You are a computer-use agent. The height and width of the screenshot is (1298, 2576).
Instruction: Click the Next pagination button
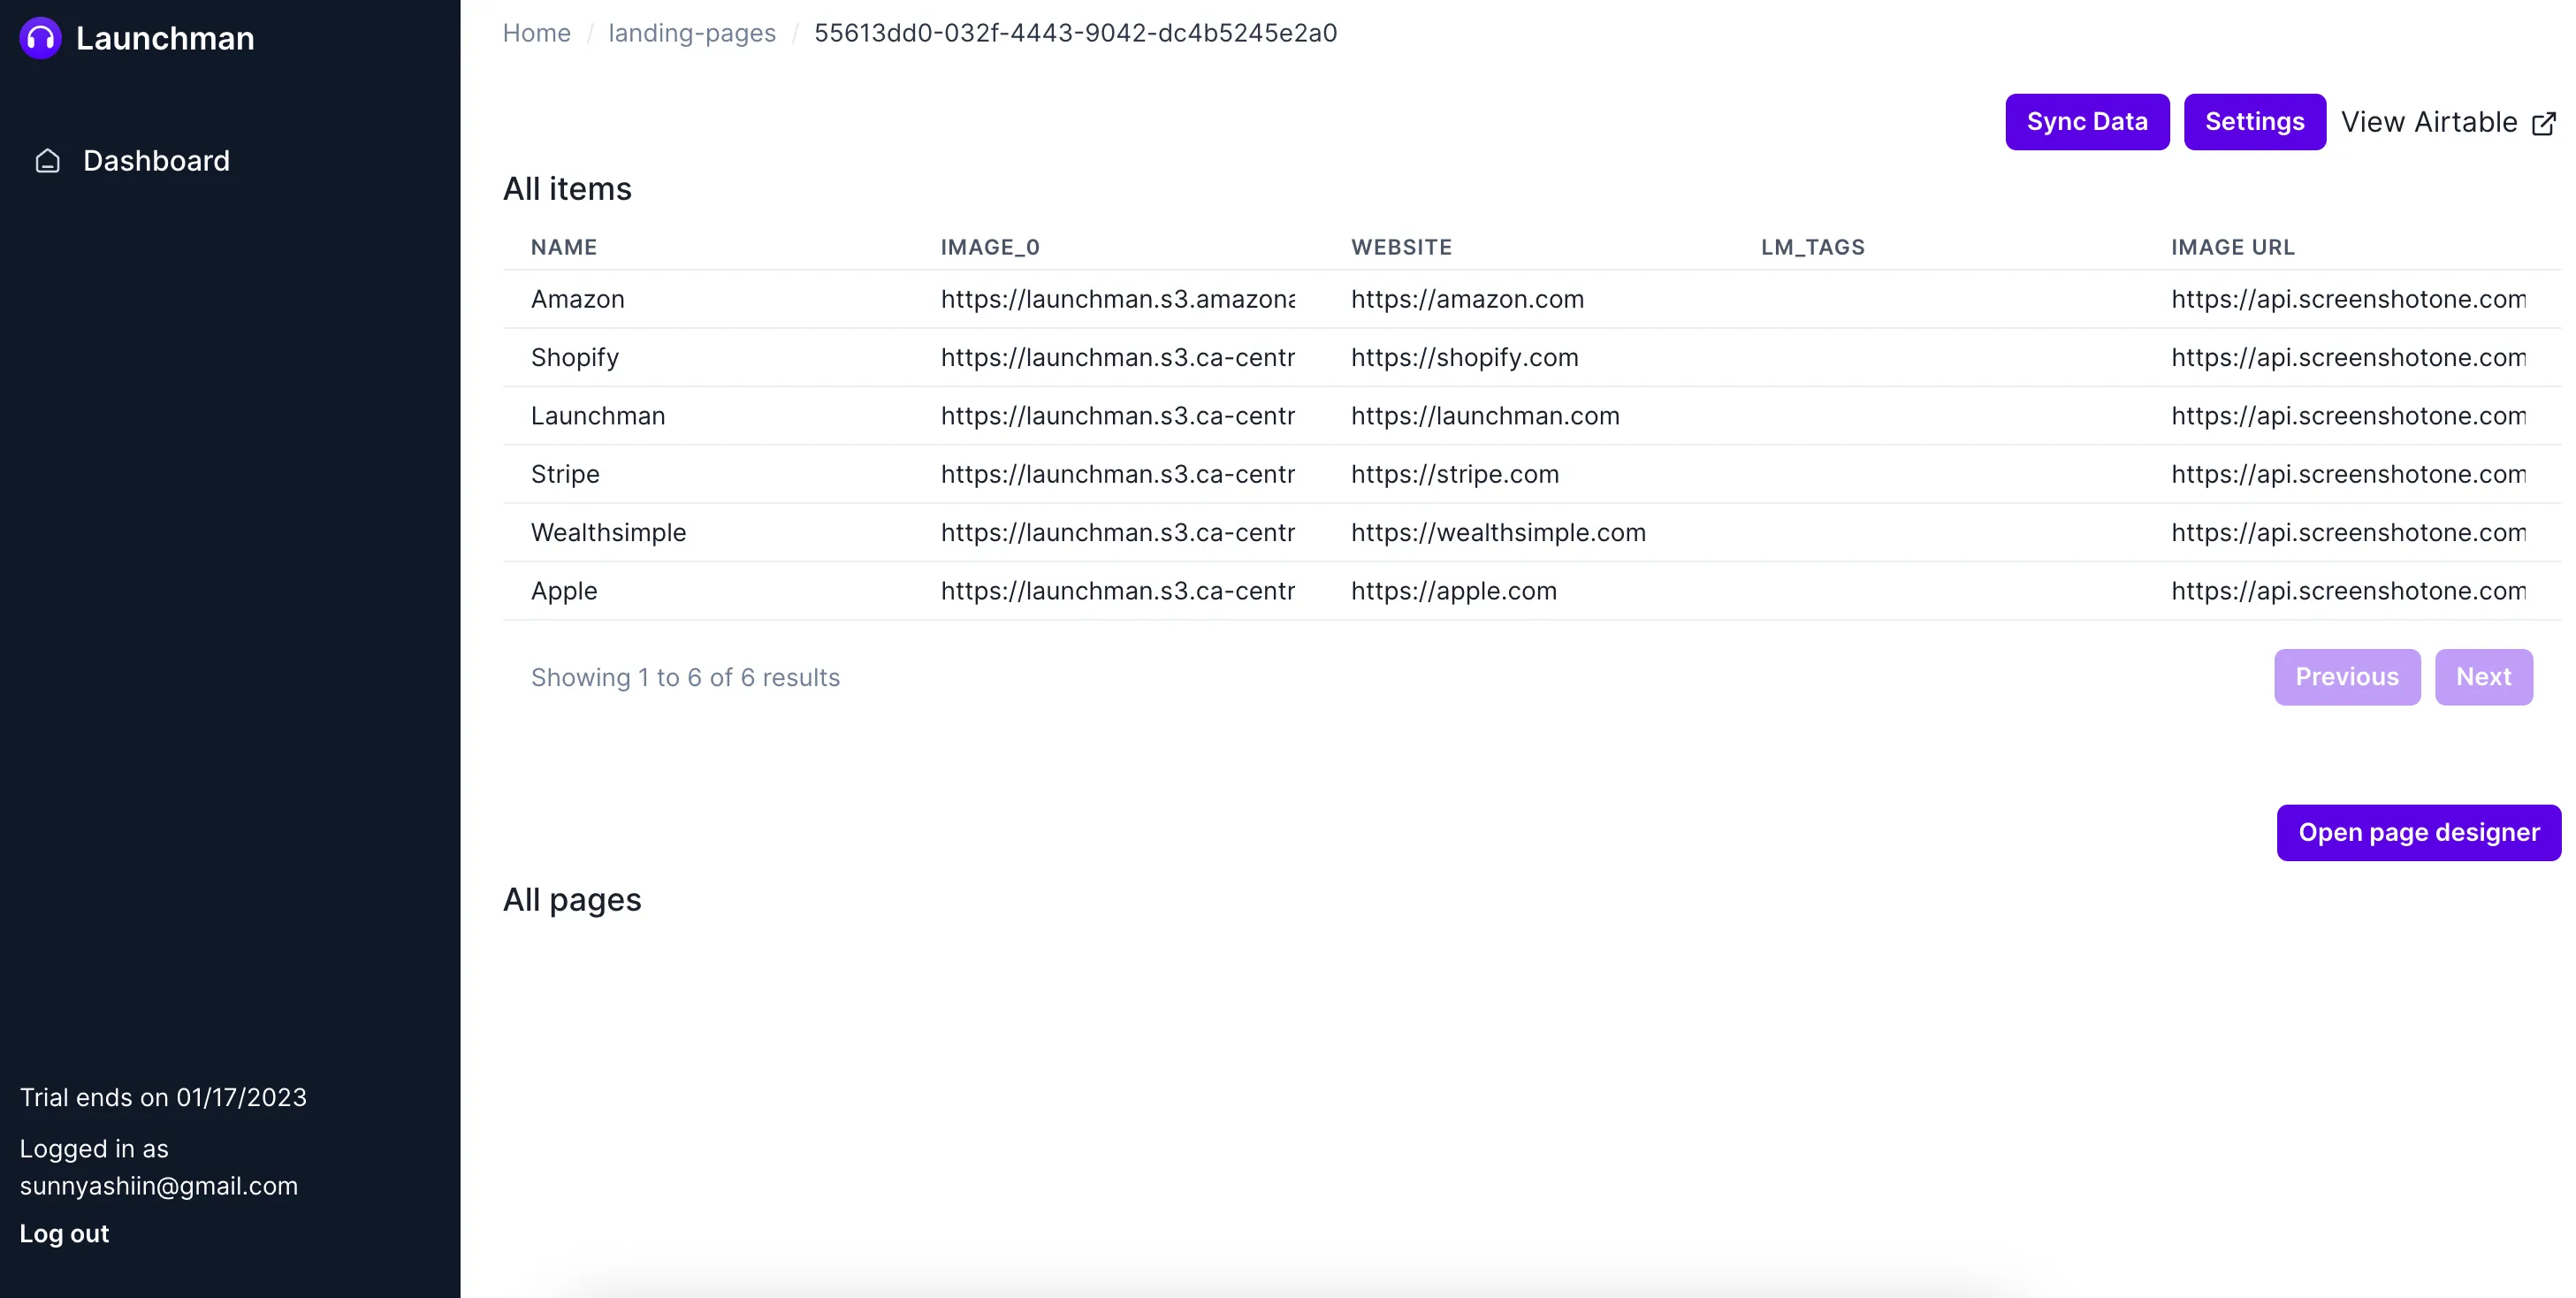coord(2481,677)
